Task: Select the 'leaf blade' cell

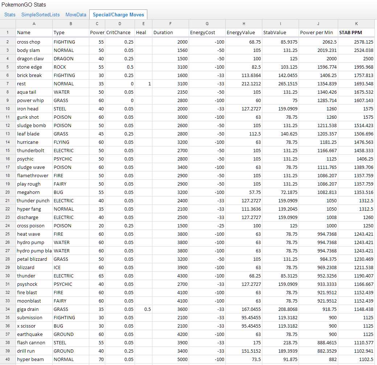Action: pos(34,134)
